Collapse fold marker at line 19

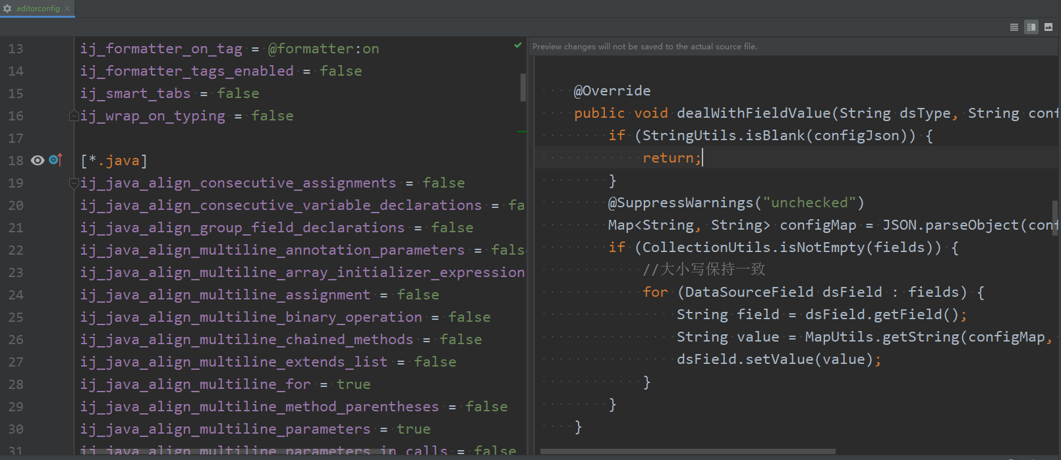pyautogui.click(x=74, y=184)
